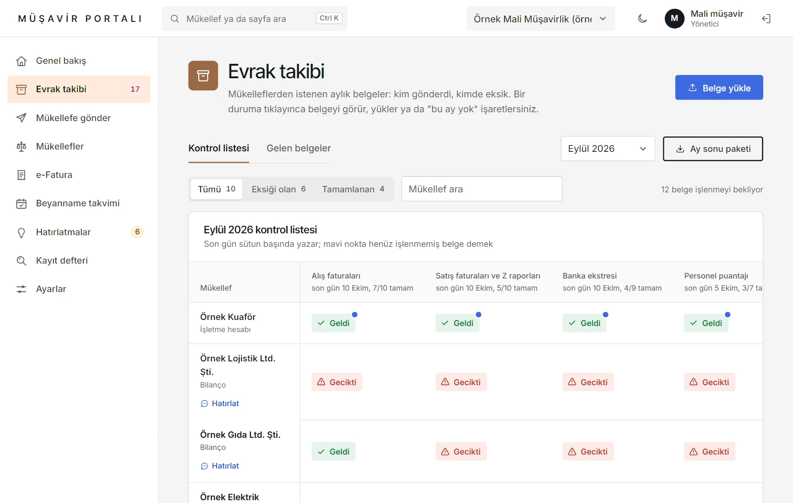Click Hatırlat for Örnek Gıda
The width and height of the screenshot is (793, 503).
[220, 466]
